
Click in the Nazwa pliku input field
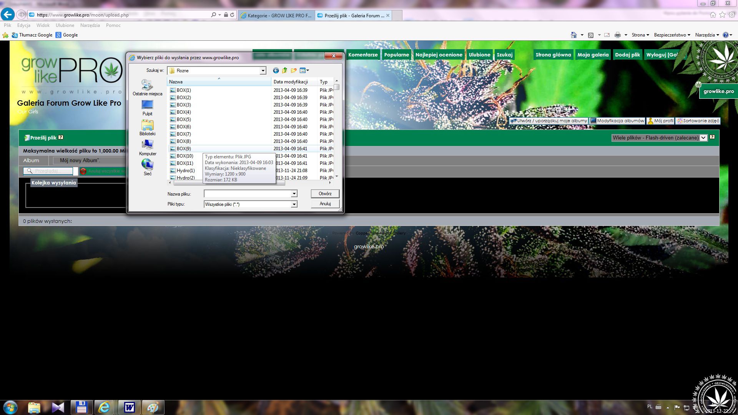(x=248, y=194)
